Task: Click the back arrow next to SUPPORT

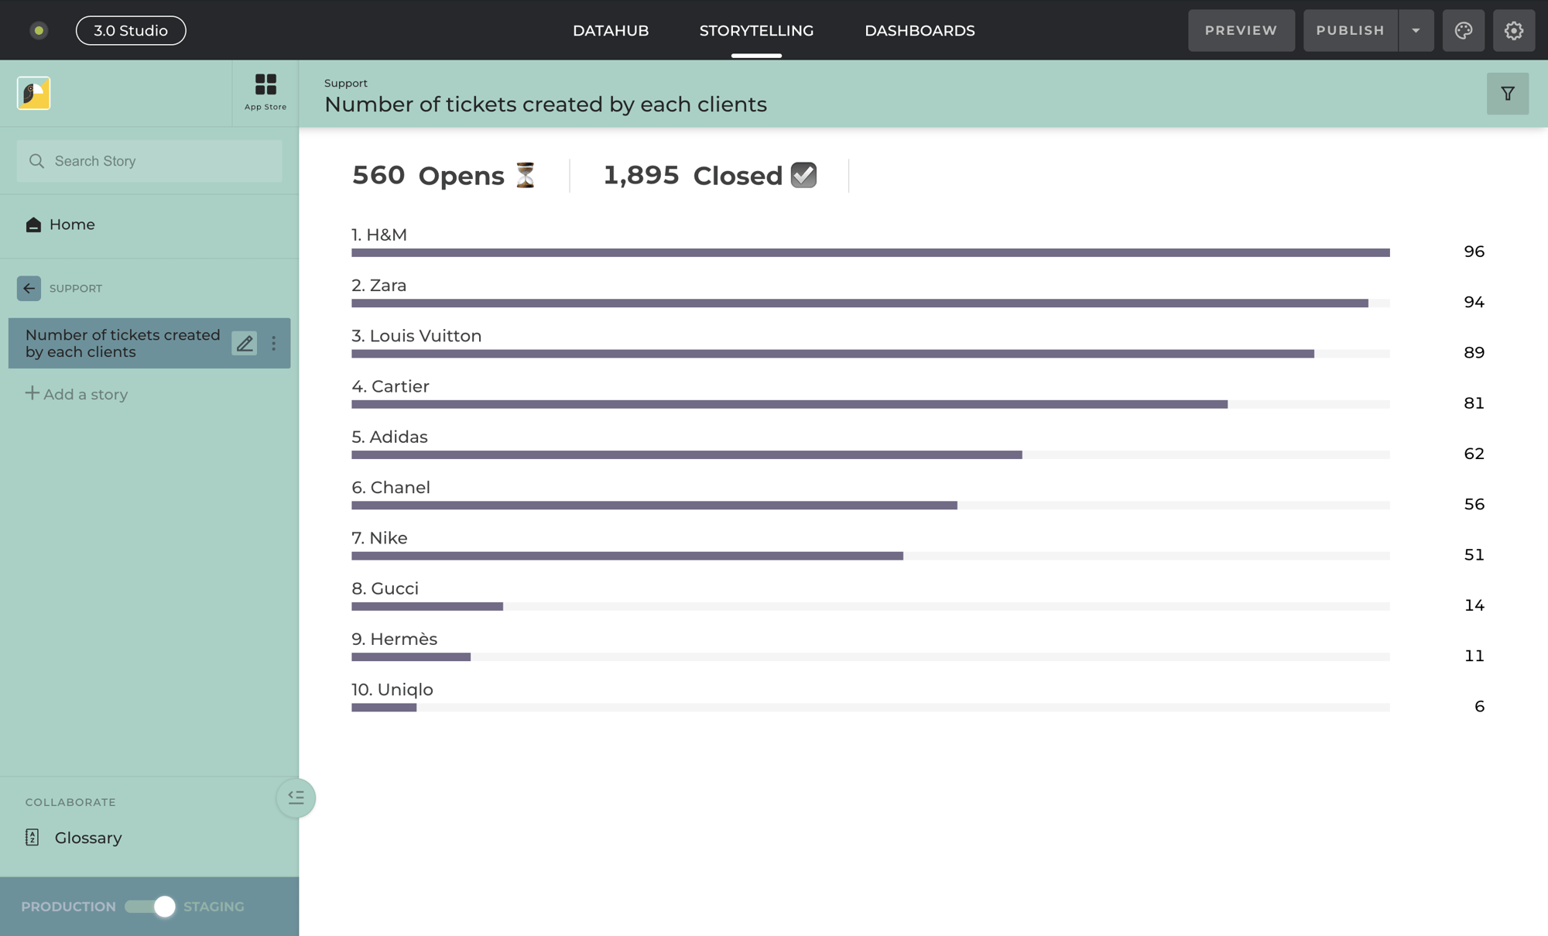Action: click(x=29, y=288)
